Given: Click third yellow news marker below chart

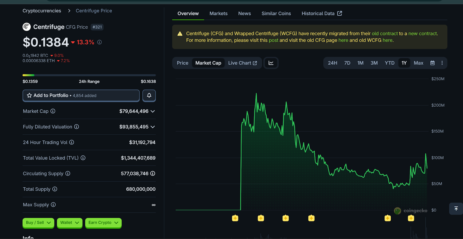Looking at the screenshot, I should [286, 218].
